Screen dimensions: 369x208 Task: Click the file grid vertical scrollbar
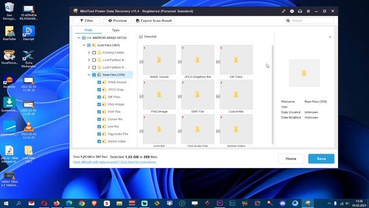(x=273, y=94)
